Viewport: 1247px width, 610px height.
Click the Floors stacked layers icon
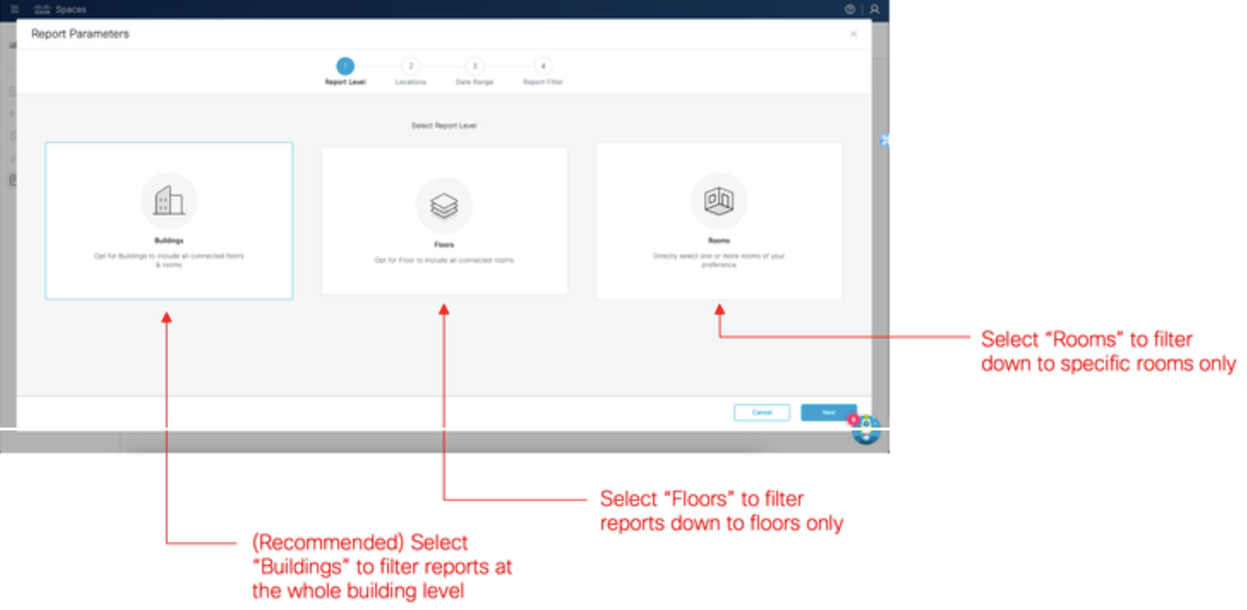pyautogui.click(x=444, y=205)
